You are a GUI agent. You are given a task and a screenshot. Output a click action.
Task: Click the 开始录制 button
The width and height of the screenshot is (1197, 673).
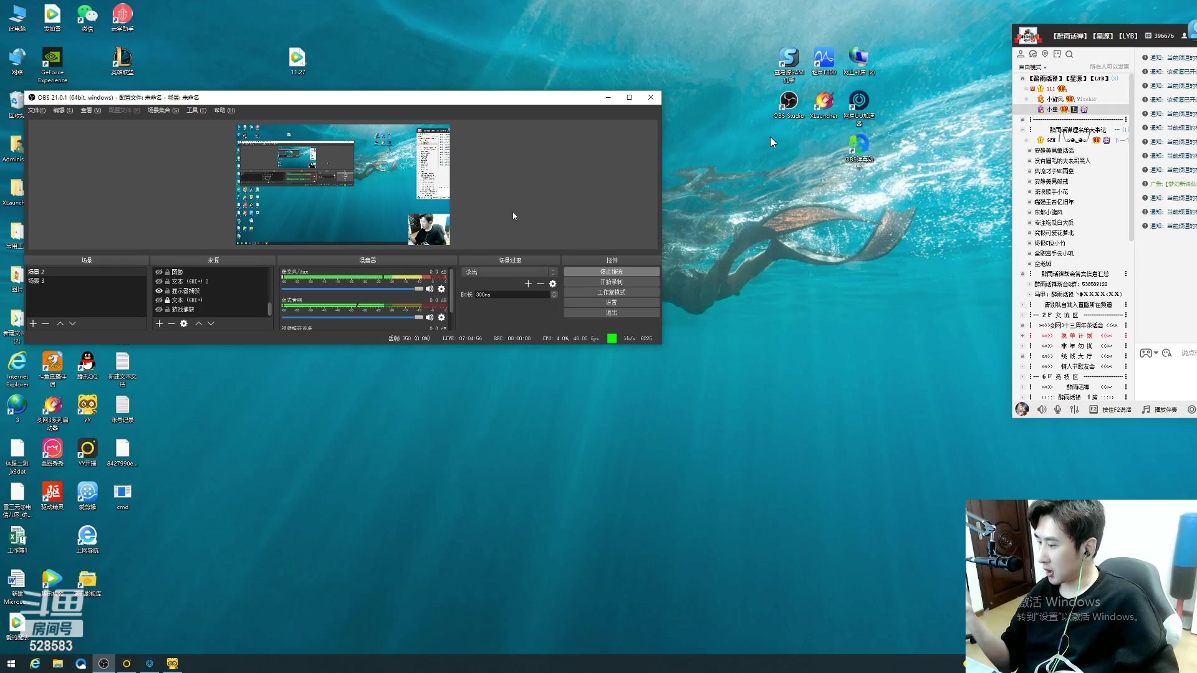click(611, 282)
